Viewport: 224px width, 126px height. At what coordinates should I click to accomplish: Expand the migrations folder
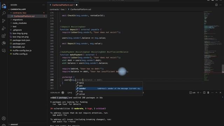tap(17, 20)
